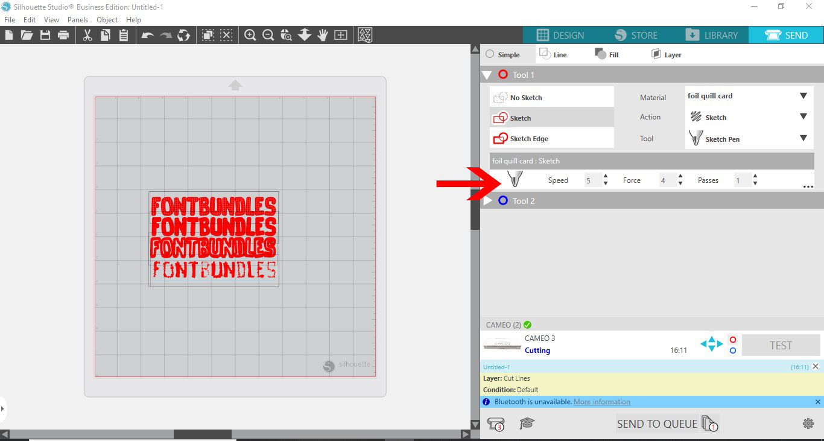The width and height of the screenshot is (824, 441).
Task: Switch to the Layer tab
Action: coord(666,54)
